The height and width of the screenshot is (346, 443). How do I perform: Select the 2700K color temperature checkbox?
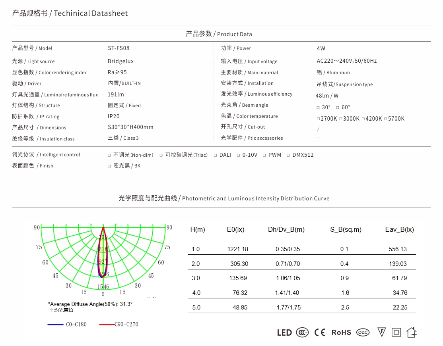318,119
